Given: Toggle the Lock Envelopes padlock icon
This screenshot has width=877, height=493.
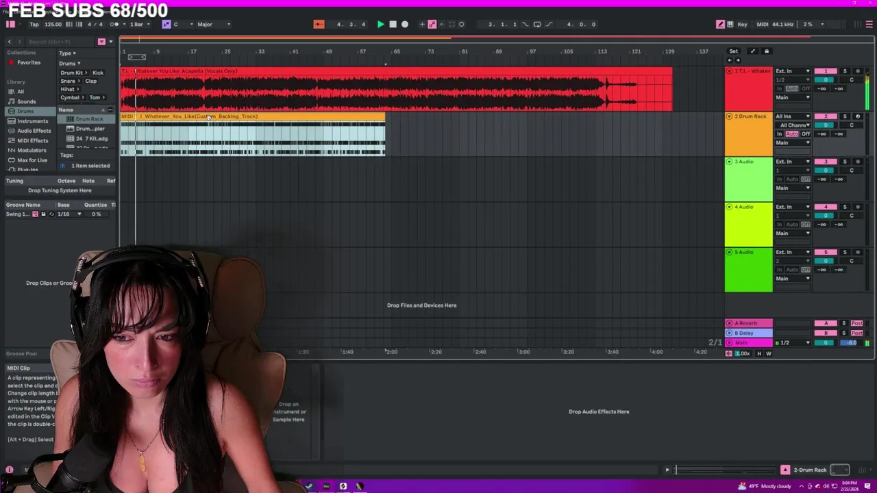Looking at the screenshot, I should (x=767, y=51).
